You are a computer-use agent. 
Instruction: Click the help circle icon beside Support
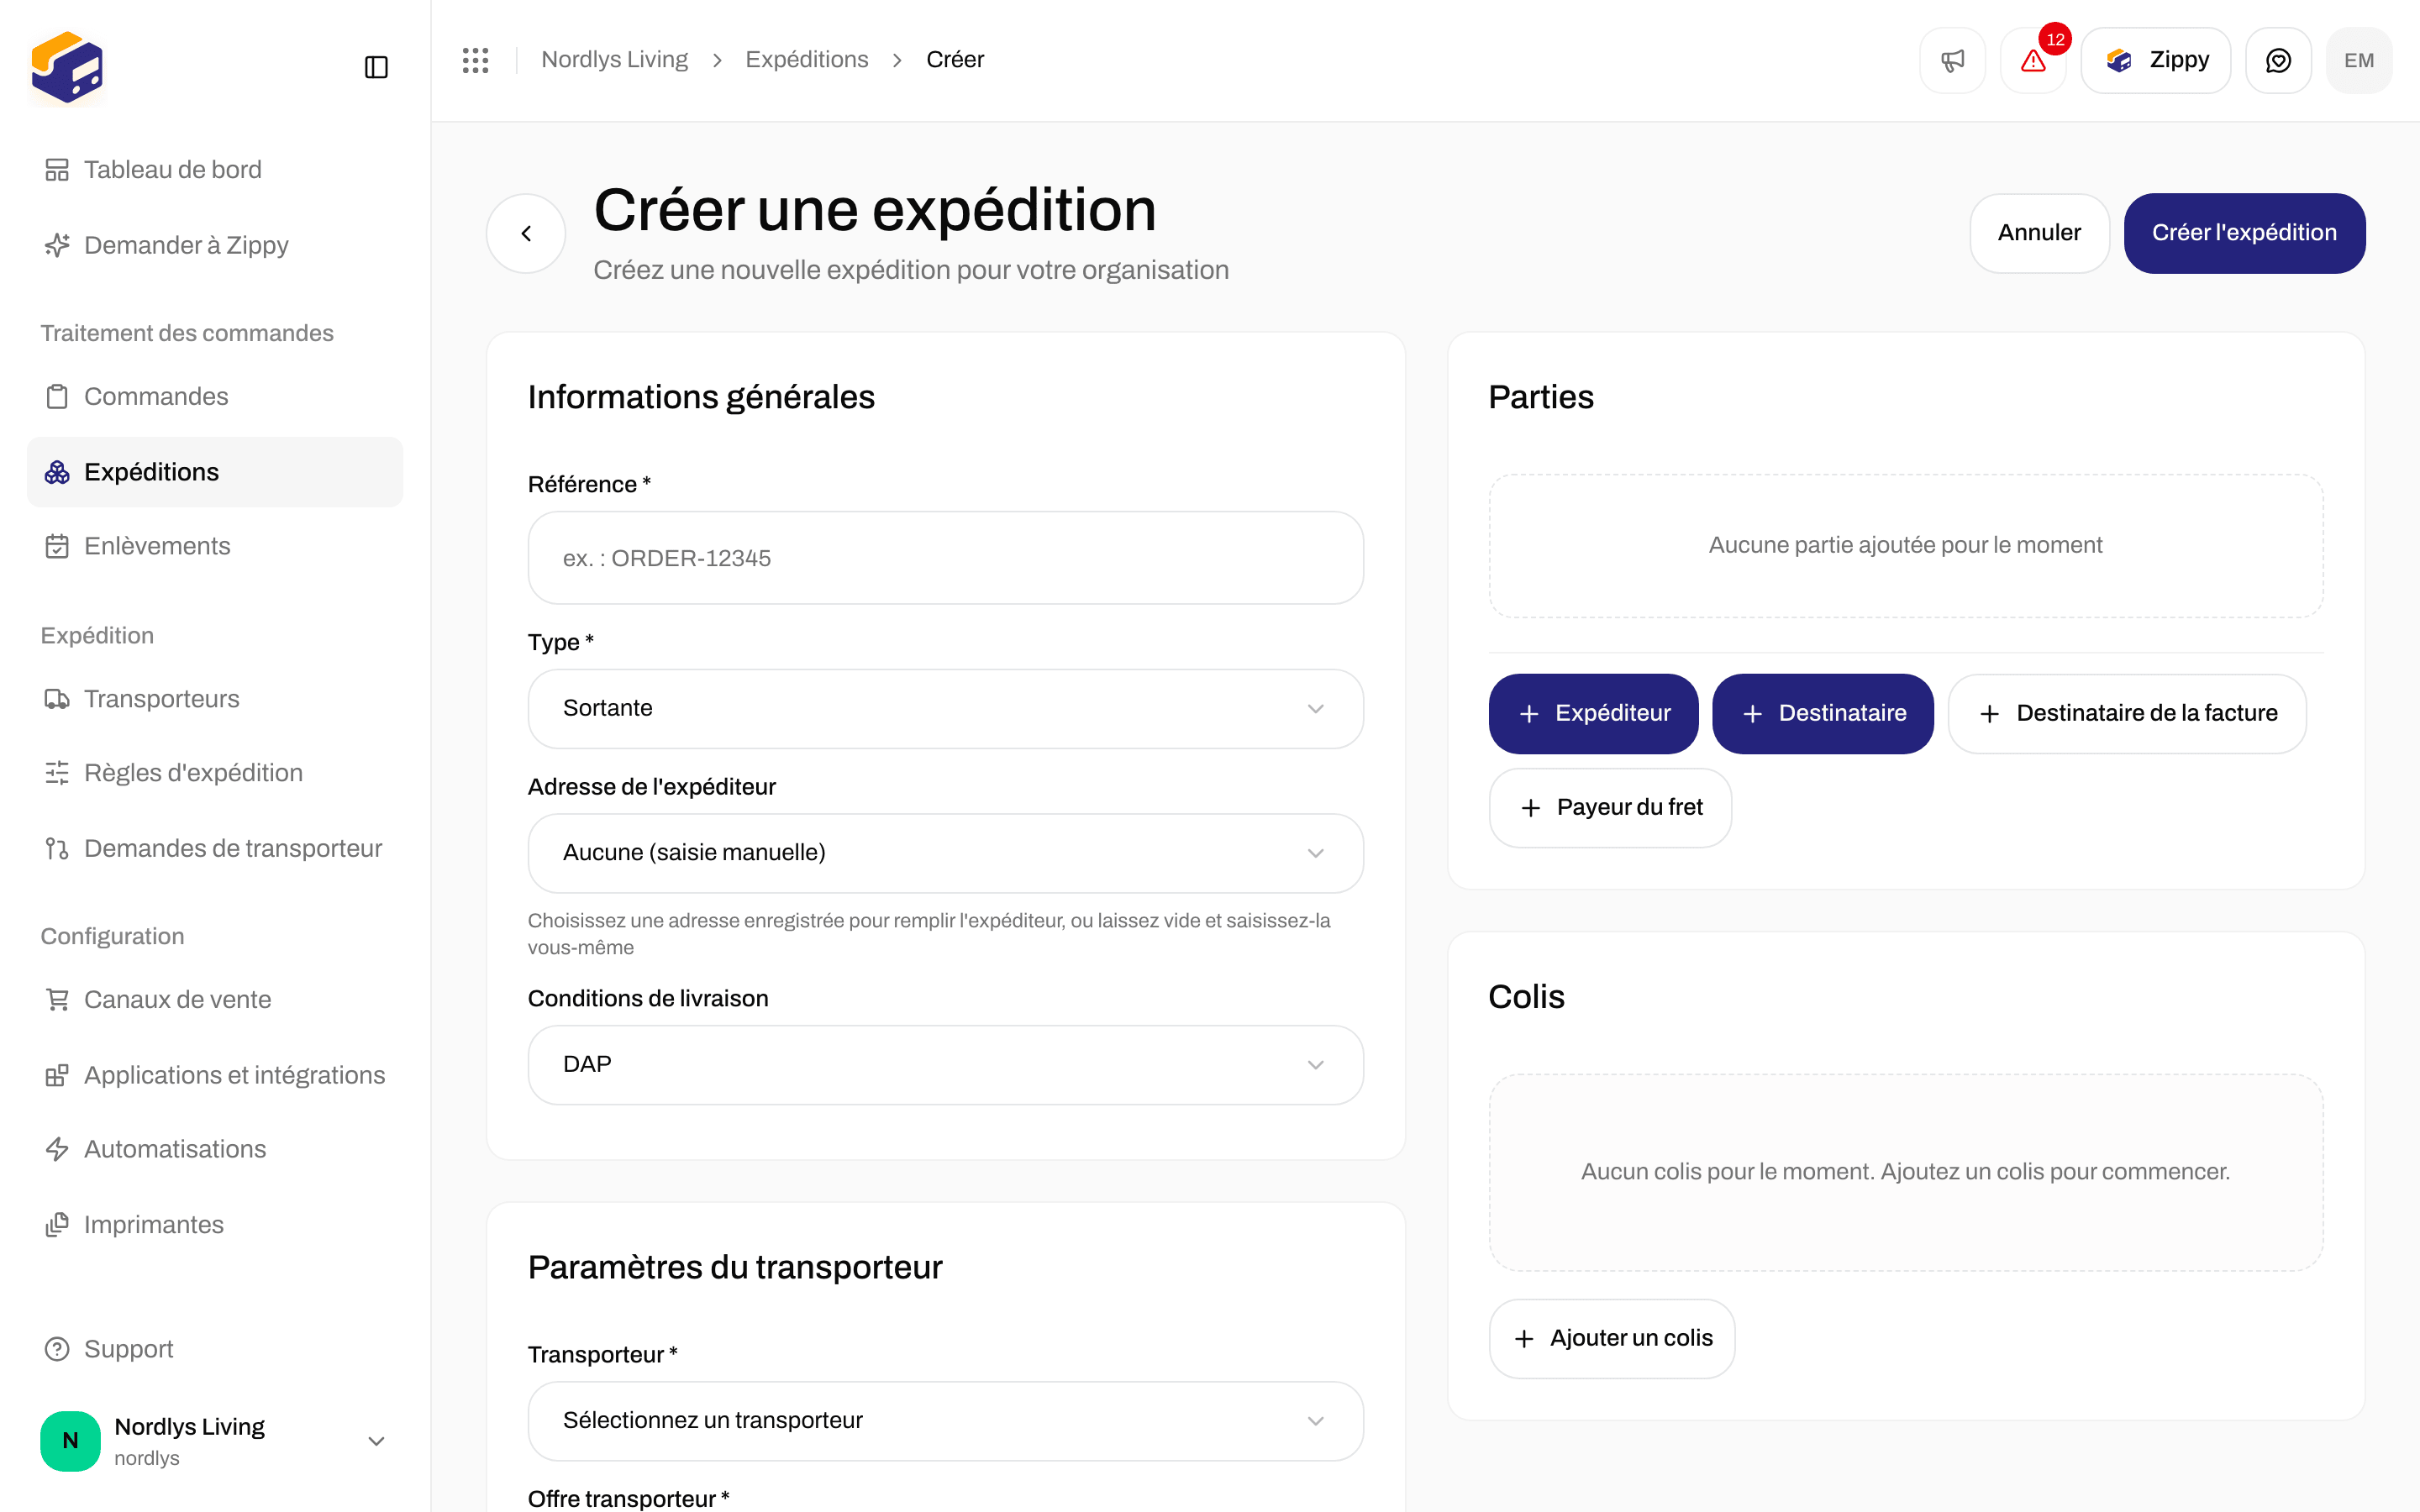tap(57, 1349)
